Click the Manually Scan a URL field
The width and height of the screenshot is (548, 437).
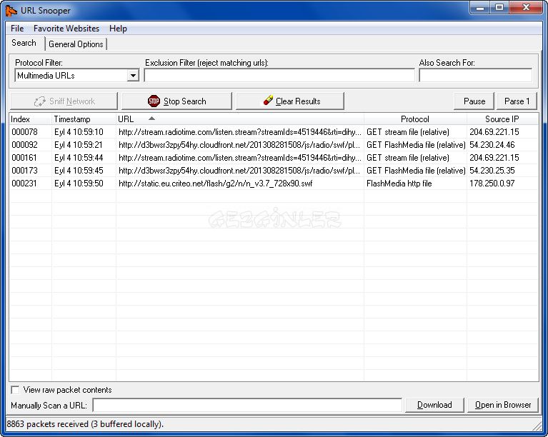pos(247,405)
